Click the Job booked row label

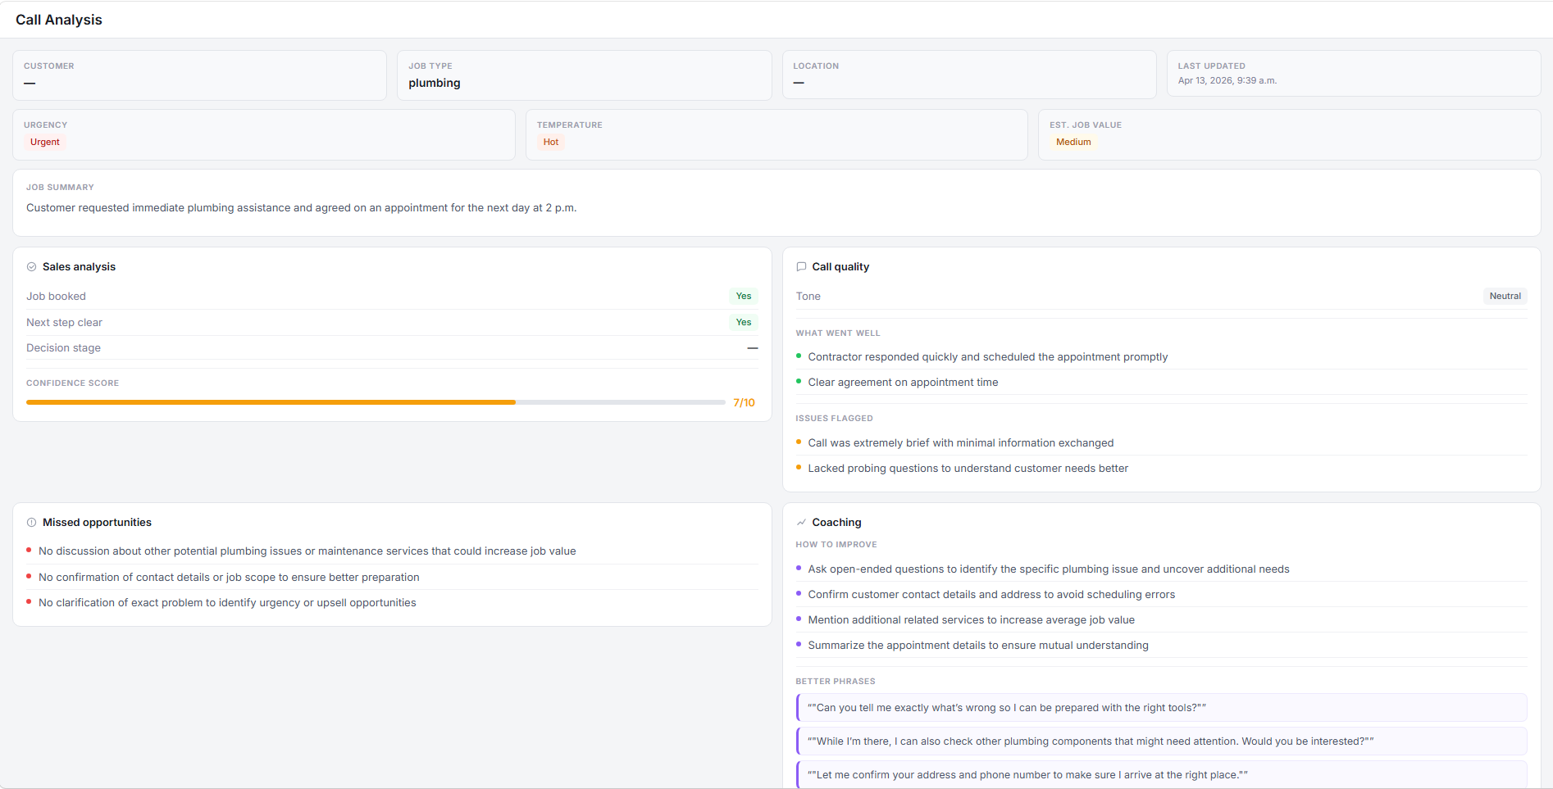56,297
